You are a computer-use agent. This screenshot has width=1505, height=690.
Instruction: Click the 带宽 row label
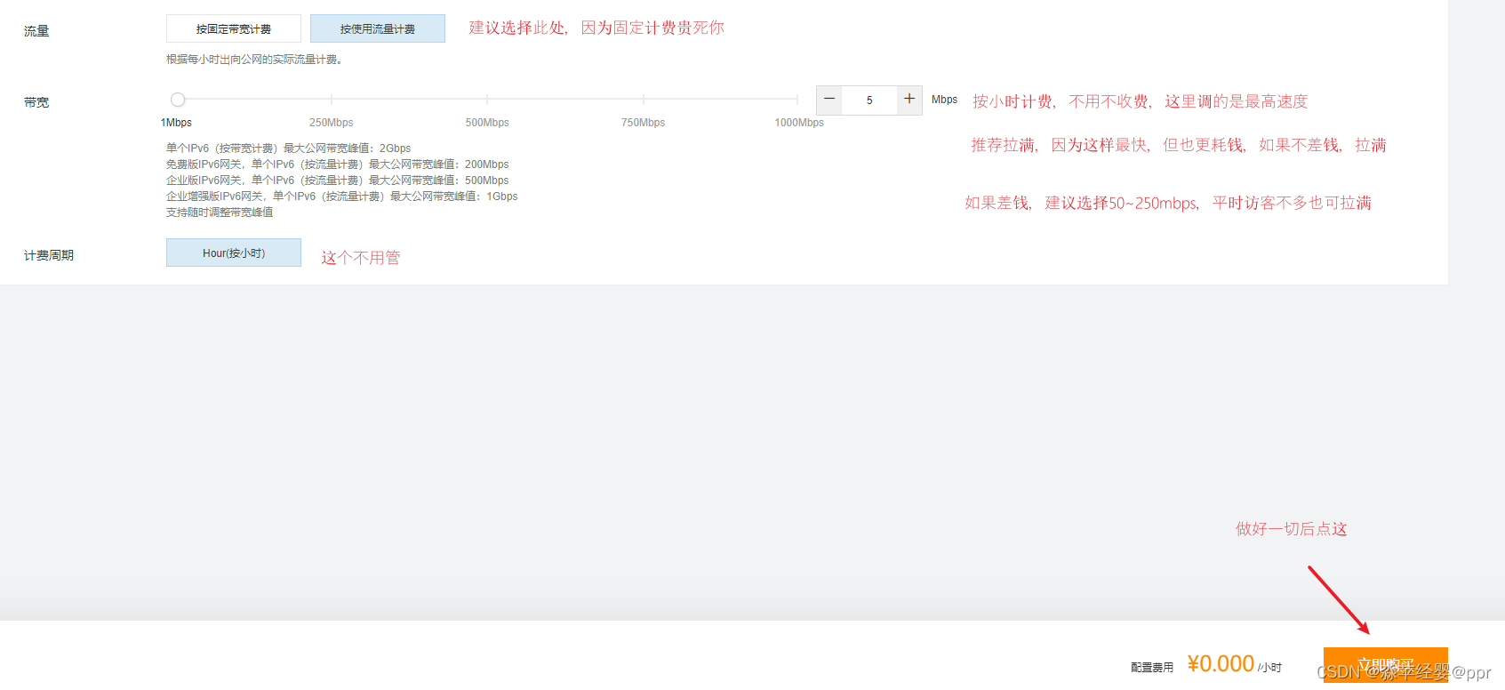[36, 102]
